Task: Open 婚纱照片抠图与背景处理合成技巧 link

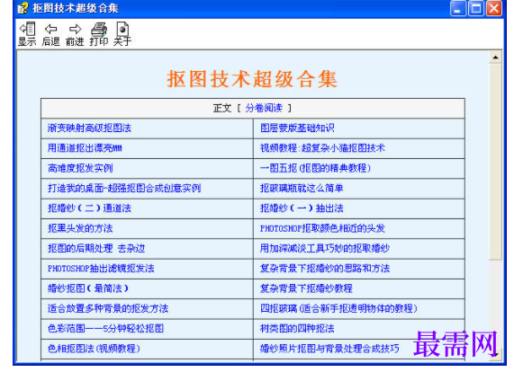Action: click(x=329, y=348)
